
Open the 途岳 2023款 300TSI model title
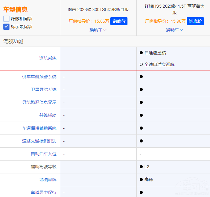click(98, 9)
